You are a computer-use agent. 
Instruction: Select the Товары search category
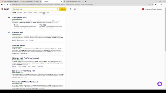click(35, 12)
